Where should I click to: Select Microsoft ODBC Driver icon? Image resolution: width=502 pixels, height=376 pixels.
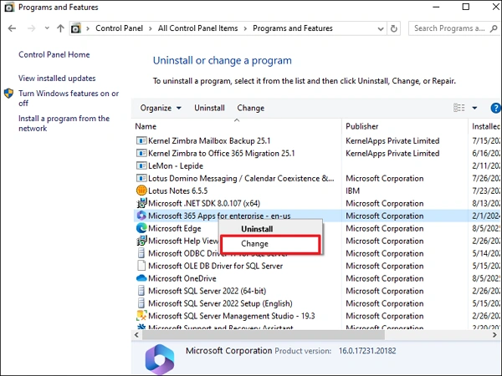[141, 253]
